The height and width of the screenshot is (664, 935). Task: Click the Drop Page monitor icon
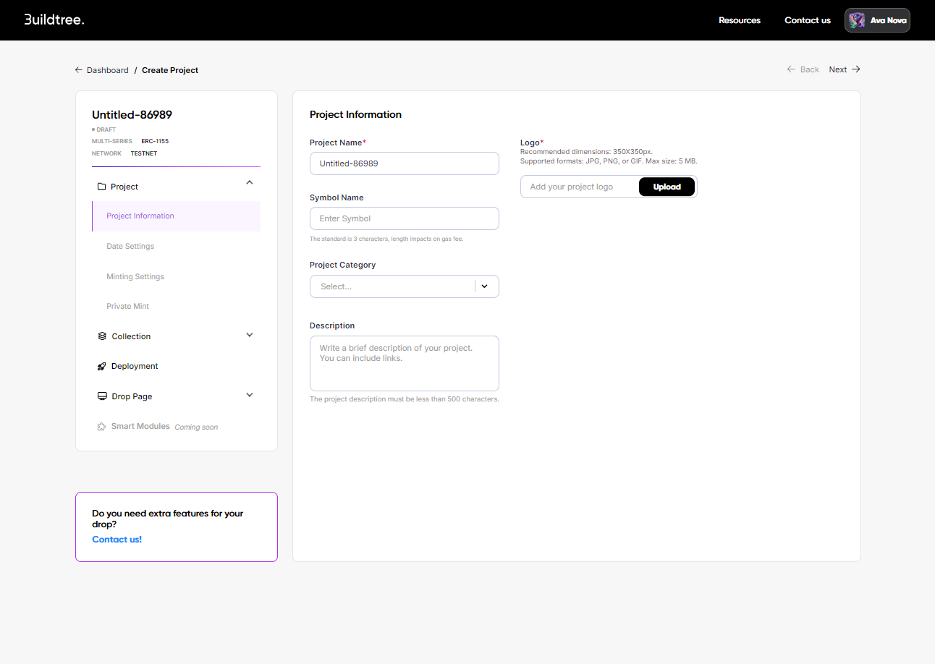pyautogui.click(x=102, y=396)
